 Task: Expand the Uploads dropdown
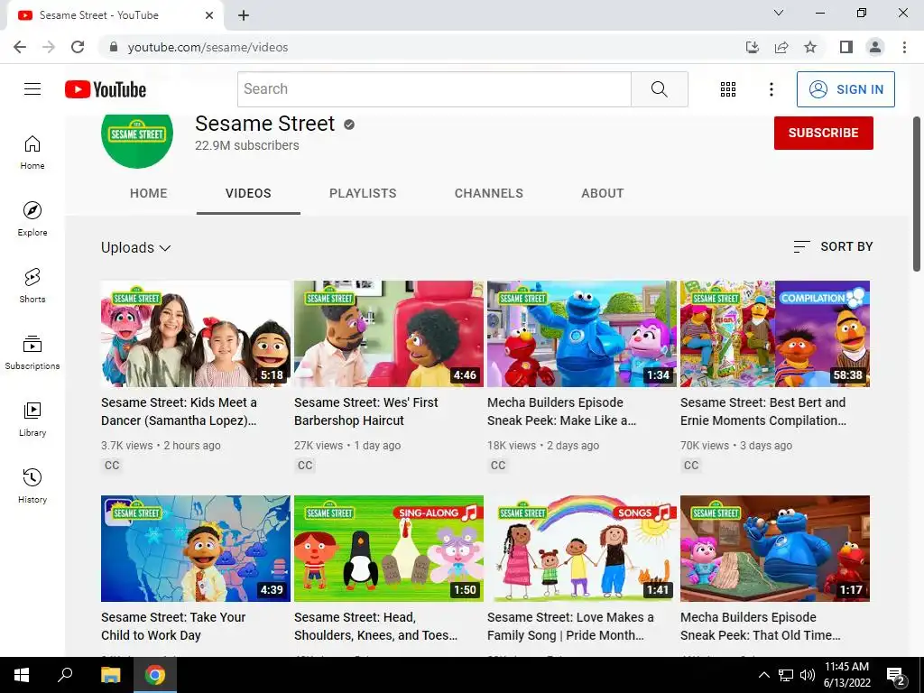pos(136,247)
